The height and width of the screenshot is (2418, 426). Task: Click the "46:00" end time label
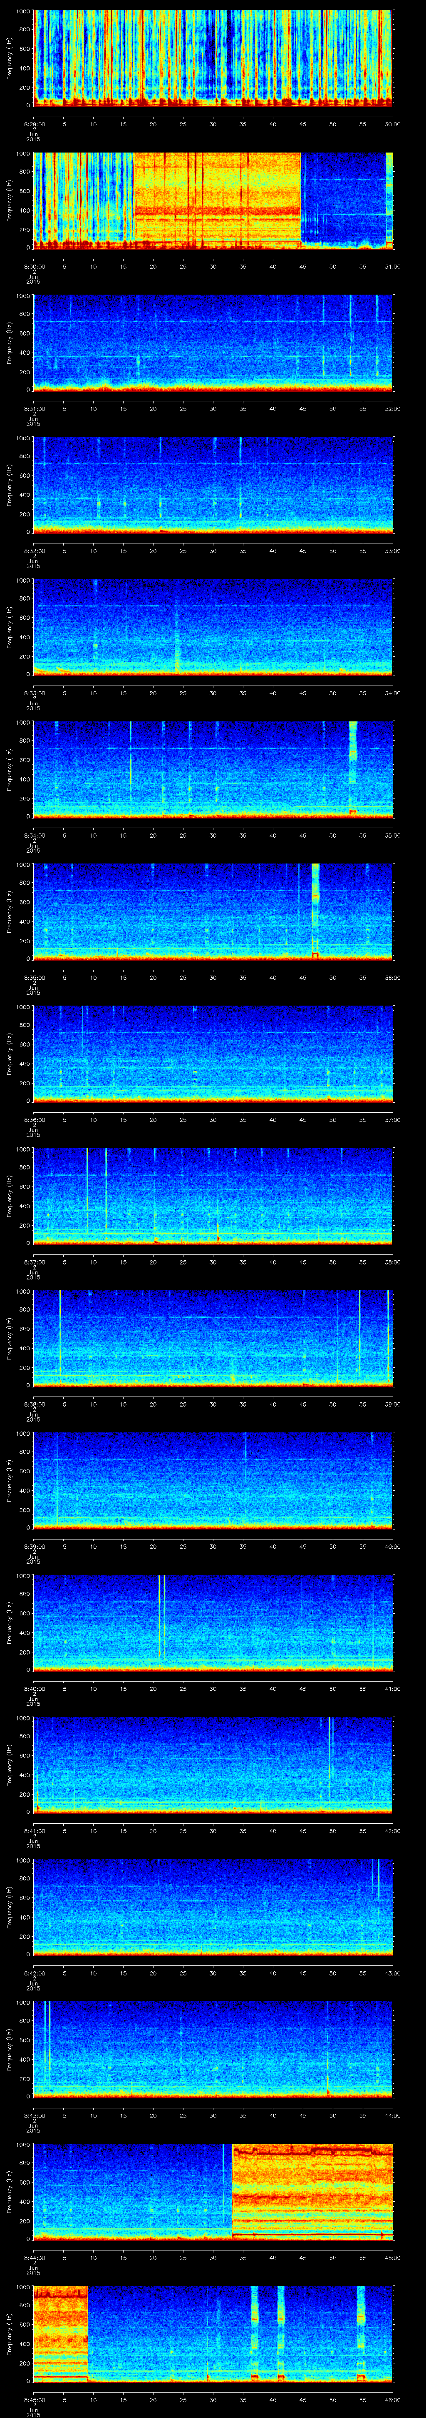click(x=393, y=2399)
